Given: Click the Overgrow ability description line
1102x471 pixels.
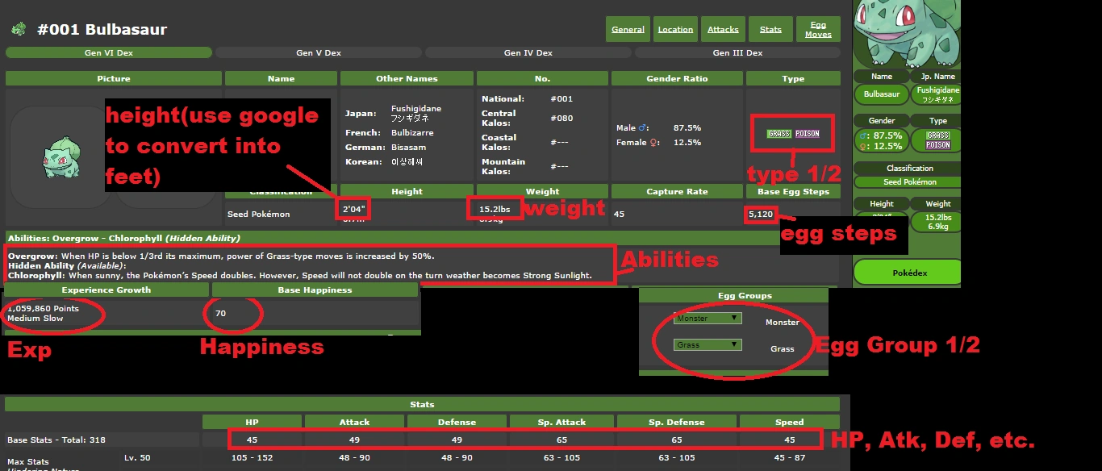Looking at the screenshot, I should click(221, 256).
